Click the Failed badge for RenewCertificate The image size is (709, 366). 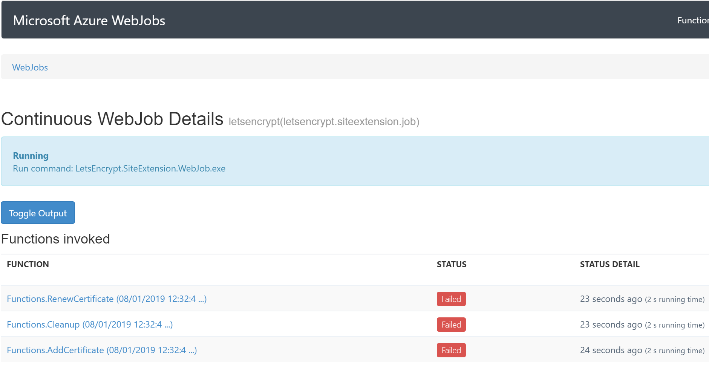(451, 299)
